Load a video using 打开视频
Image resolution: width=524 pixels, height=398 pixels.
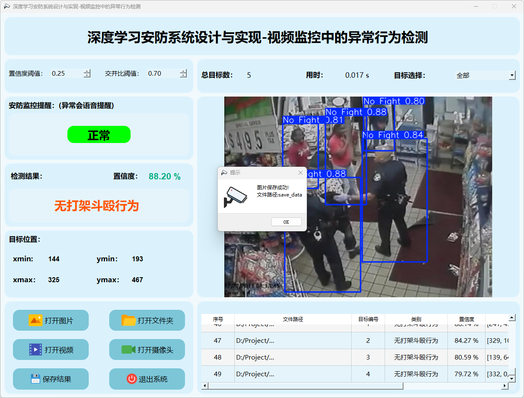51,350
